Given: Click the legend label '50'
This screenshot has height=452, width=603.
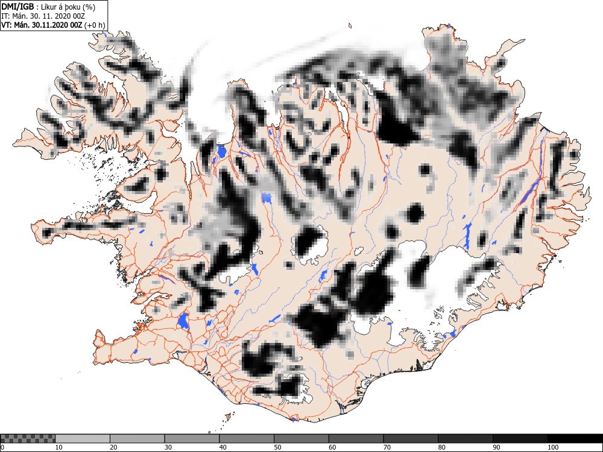Looking at the screenshot, I should [277, 447].
